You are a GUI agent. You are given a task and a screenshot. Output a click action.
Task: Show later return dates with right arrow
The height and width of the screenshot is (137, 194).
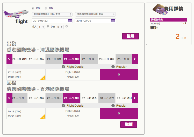(x=135, y=98)
